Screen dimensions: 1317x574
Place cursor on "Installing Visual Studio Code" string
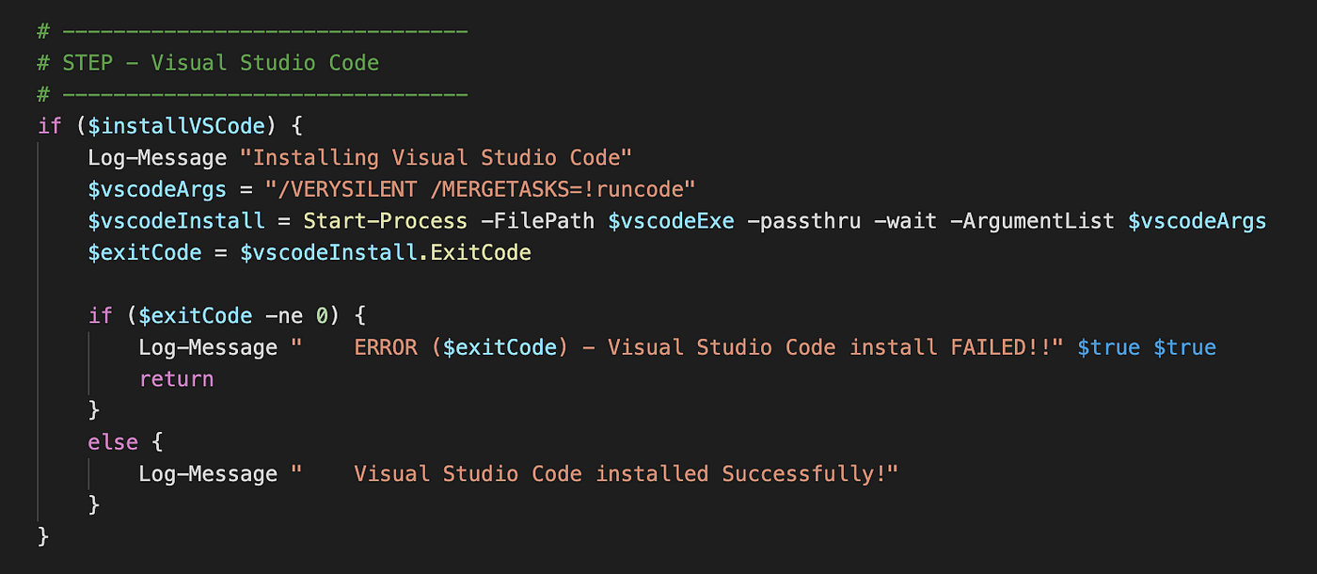pyautogui.click(x=443, y=158)
